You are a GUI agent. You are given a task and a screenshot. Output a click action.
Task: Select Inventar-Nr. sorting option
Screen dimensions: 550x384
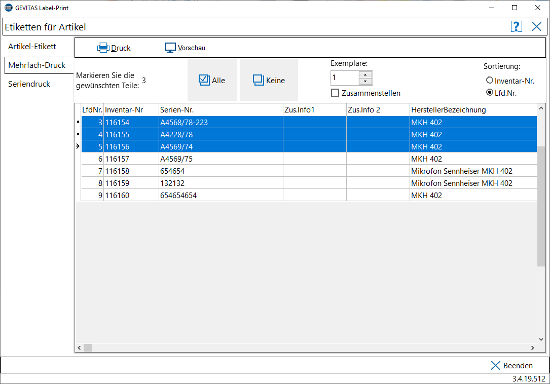coord(490,81)
